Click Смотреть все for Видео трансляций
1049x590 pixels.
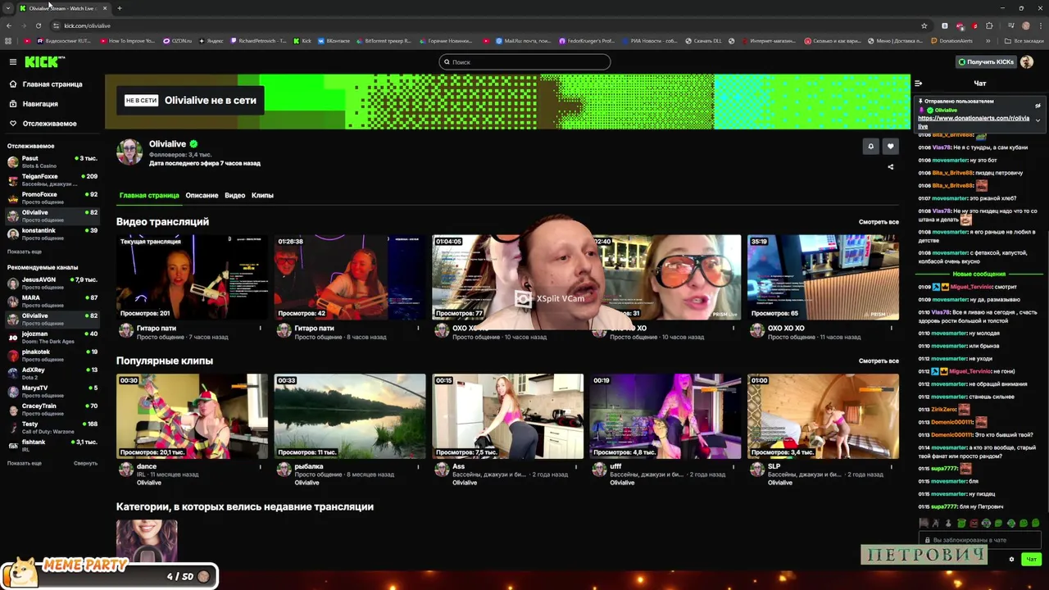[x=879, y=222]
